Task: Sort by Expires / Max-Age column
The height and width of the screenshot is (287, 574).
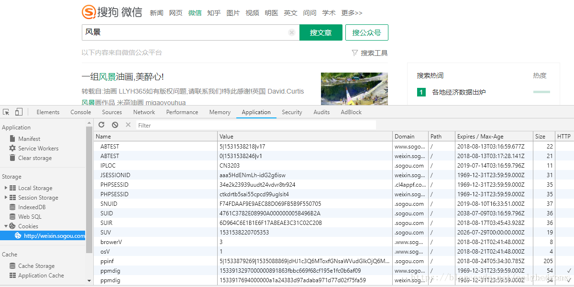Action: 494,137
